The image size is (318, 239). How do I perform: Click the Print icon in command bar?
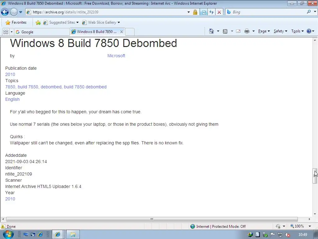(247, 31)
